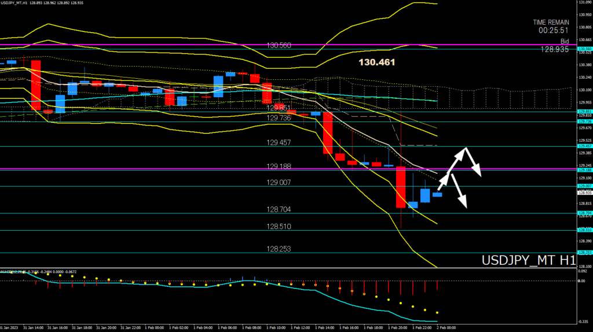Viewport: 593px width, 332px height.
Task: Select the 128.935 bid value under Bid
Action: click(554, 50)
